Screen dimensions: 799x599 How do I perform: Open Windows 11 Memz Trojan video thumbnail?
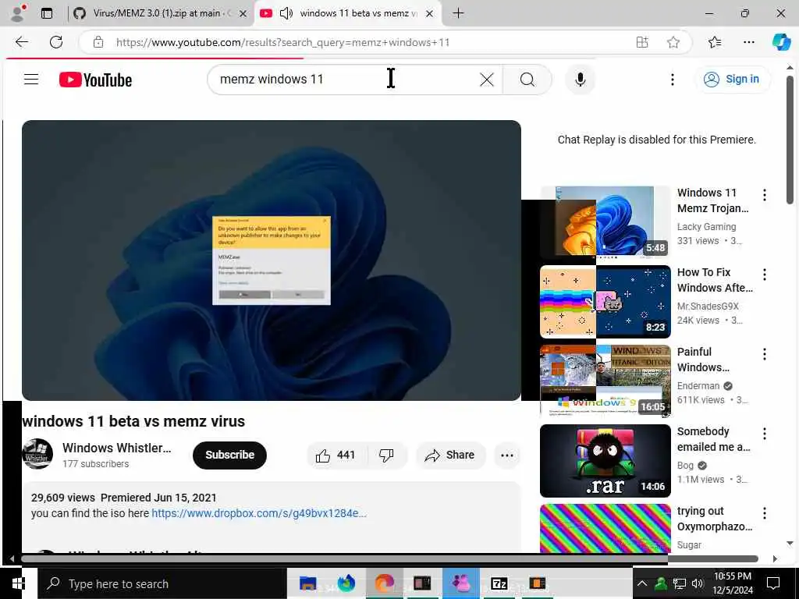tap(605, 222)
